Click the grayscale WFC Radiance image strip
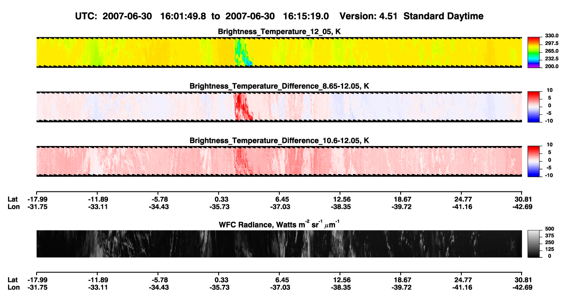This screenshot has height=297, width=580. coord(279,244)
